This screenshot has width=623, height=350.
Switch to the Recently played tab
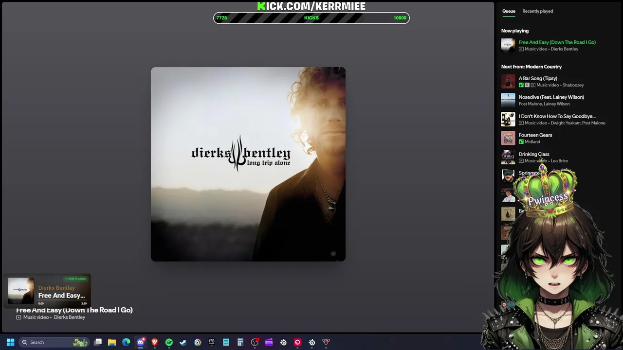[x=537, y=11]
